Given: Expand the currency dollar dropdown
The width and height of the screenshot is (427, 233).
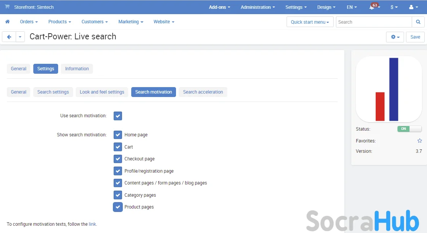Looking at the screenshot, I should (394, 7).
